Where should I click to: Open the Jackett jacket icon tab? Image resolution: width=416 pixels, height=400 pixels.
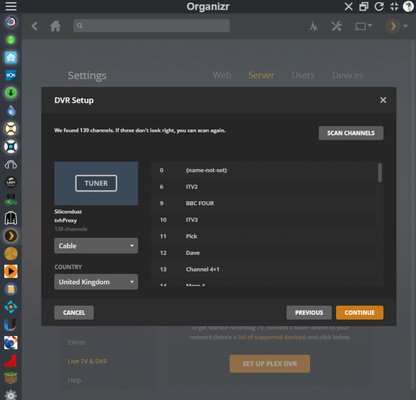pos(11,218)
